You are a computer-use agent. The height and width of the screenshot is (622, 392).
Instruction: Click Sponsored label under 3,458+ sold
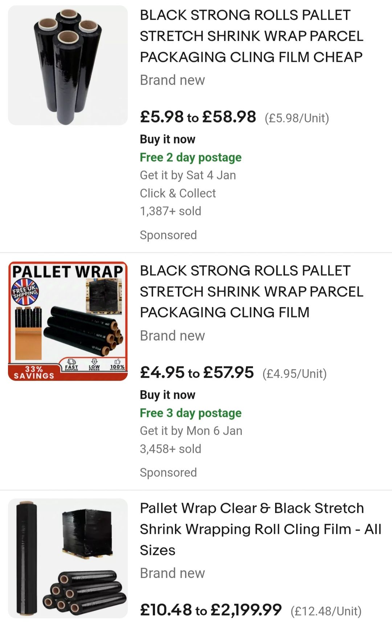168,472
